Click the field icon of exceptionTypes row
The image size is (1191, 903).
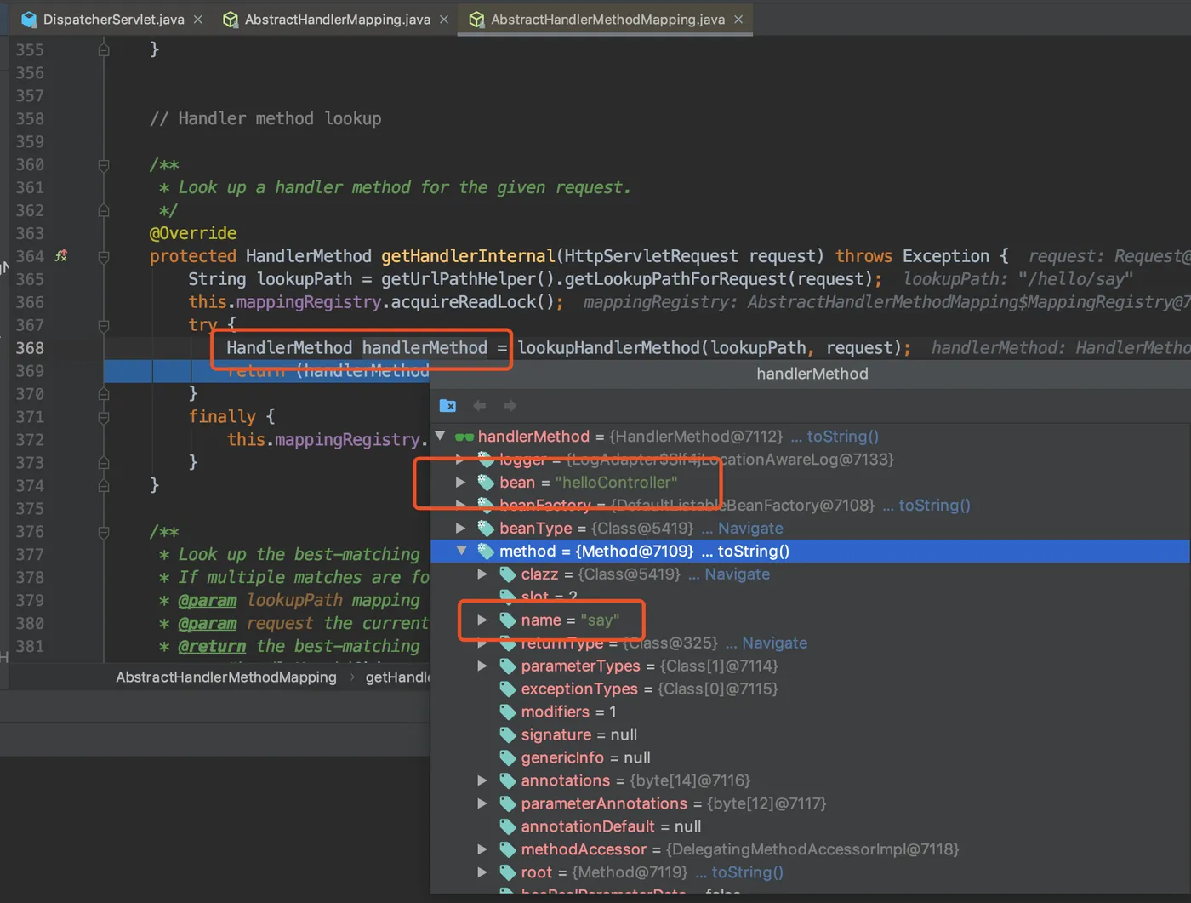[x=508, y=689]
